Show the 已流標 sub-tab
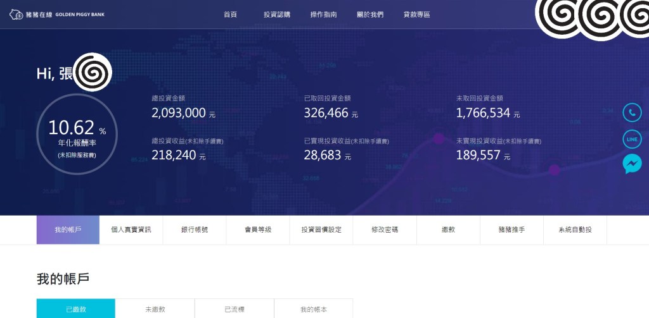This screenshot has width=649, height=318. point(235,309)
